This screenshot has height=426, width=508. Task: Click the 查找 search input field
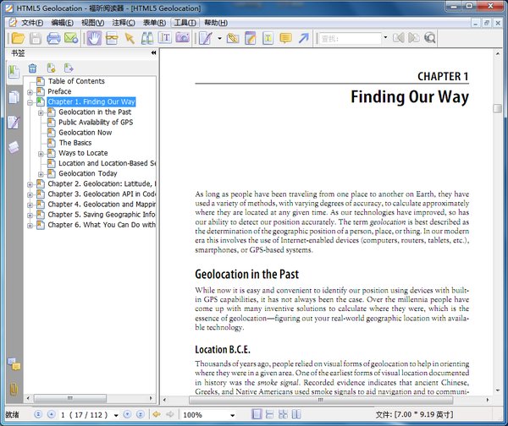pos(349,38)
